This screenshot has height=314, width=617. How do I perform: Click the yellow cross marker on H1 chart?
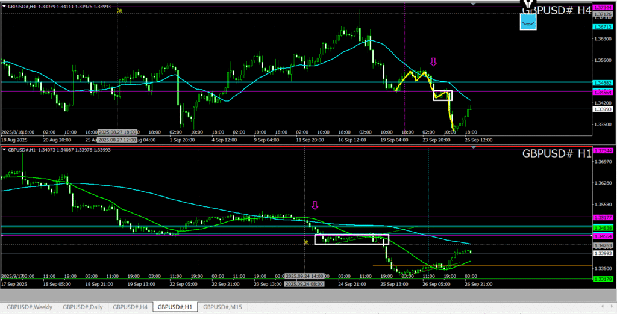point(307,242)
